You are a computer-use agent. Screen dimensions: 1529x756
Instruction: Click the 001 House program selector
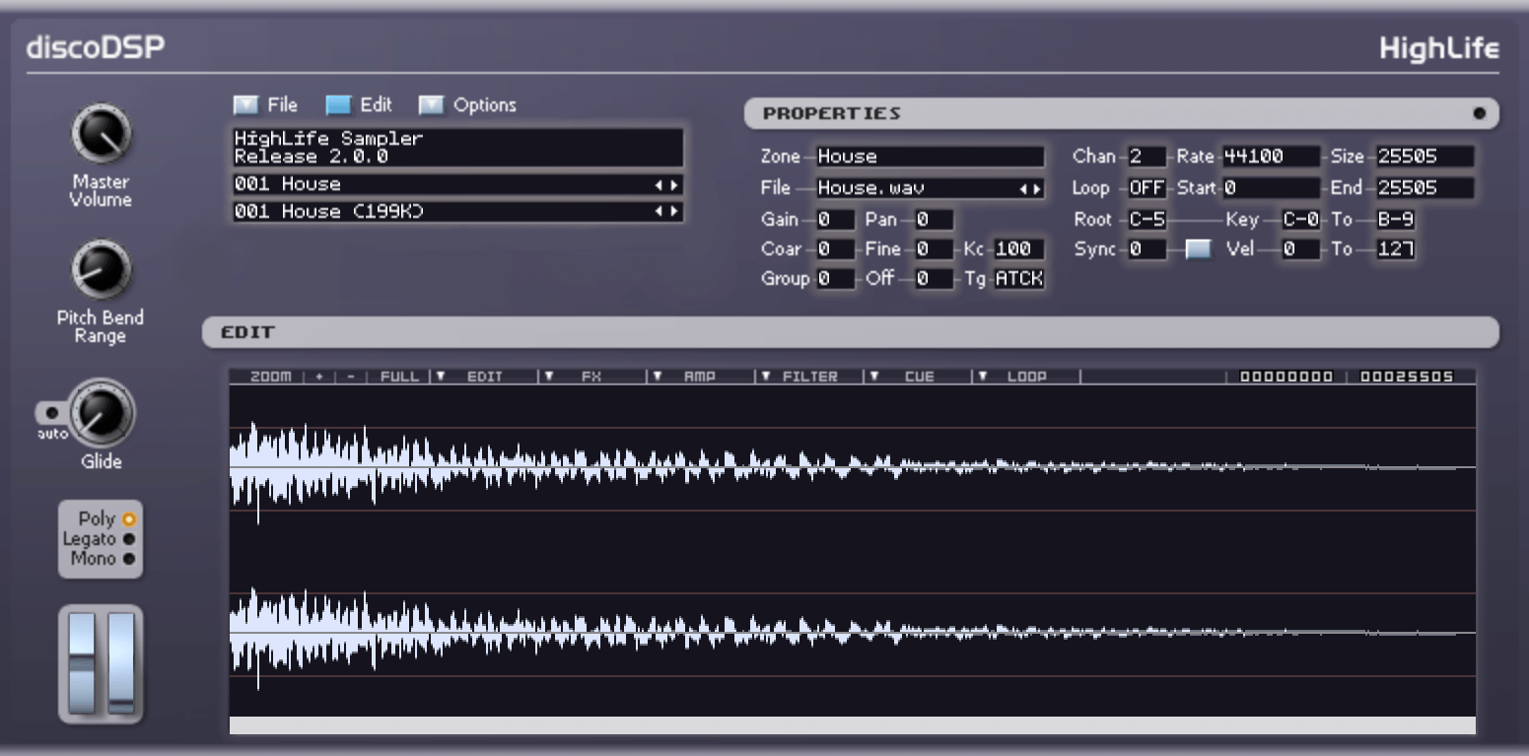(x=457, y=184)
